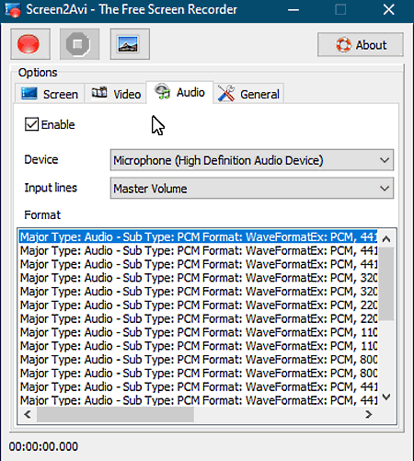
Task: Click the lifebuoy icon in the About button
Action: tap(343, 45)
